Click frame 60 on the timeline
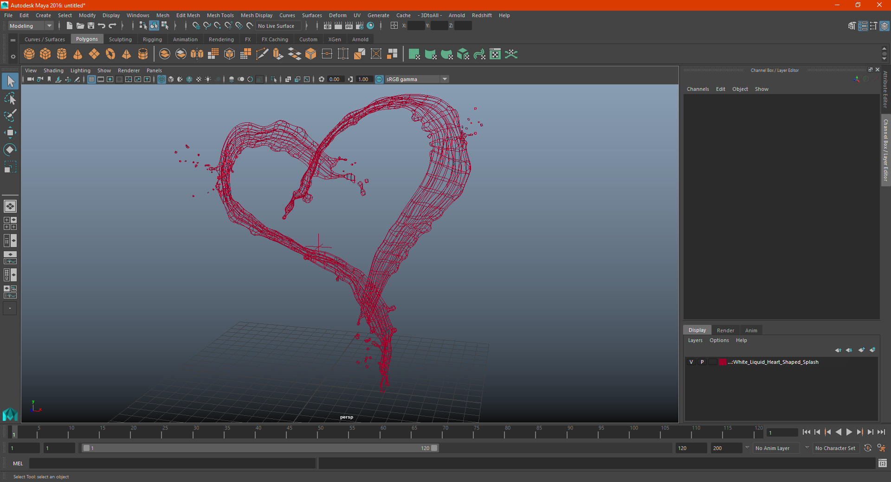Viewport: 891px width, 482px height. click(x=383, y=433)
